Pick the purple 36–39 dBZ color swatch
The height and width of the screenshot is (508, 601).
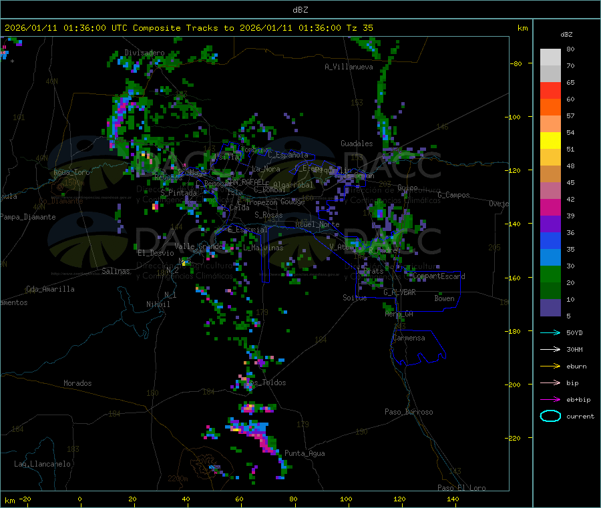pos(550,224)
